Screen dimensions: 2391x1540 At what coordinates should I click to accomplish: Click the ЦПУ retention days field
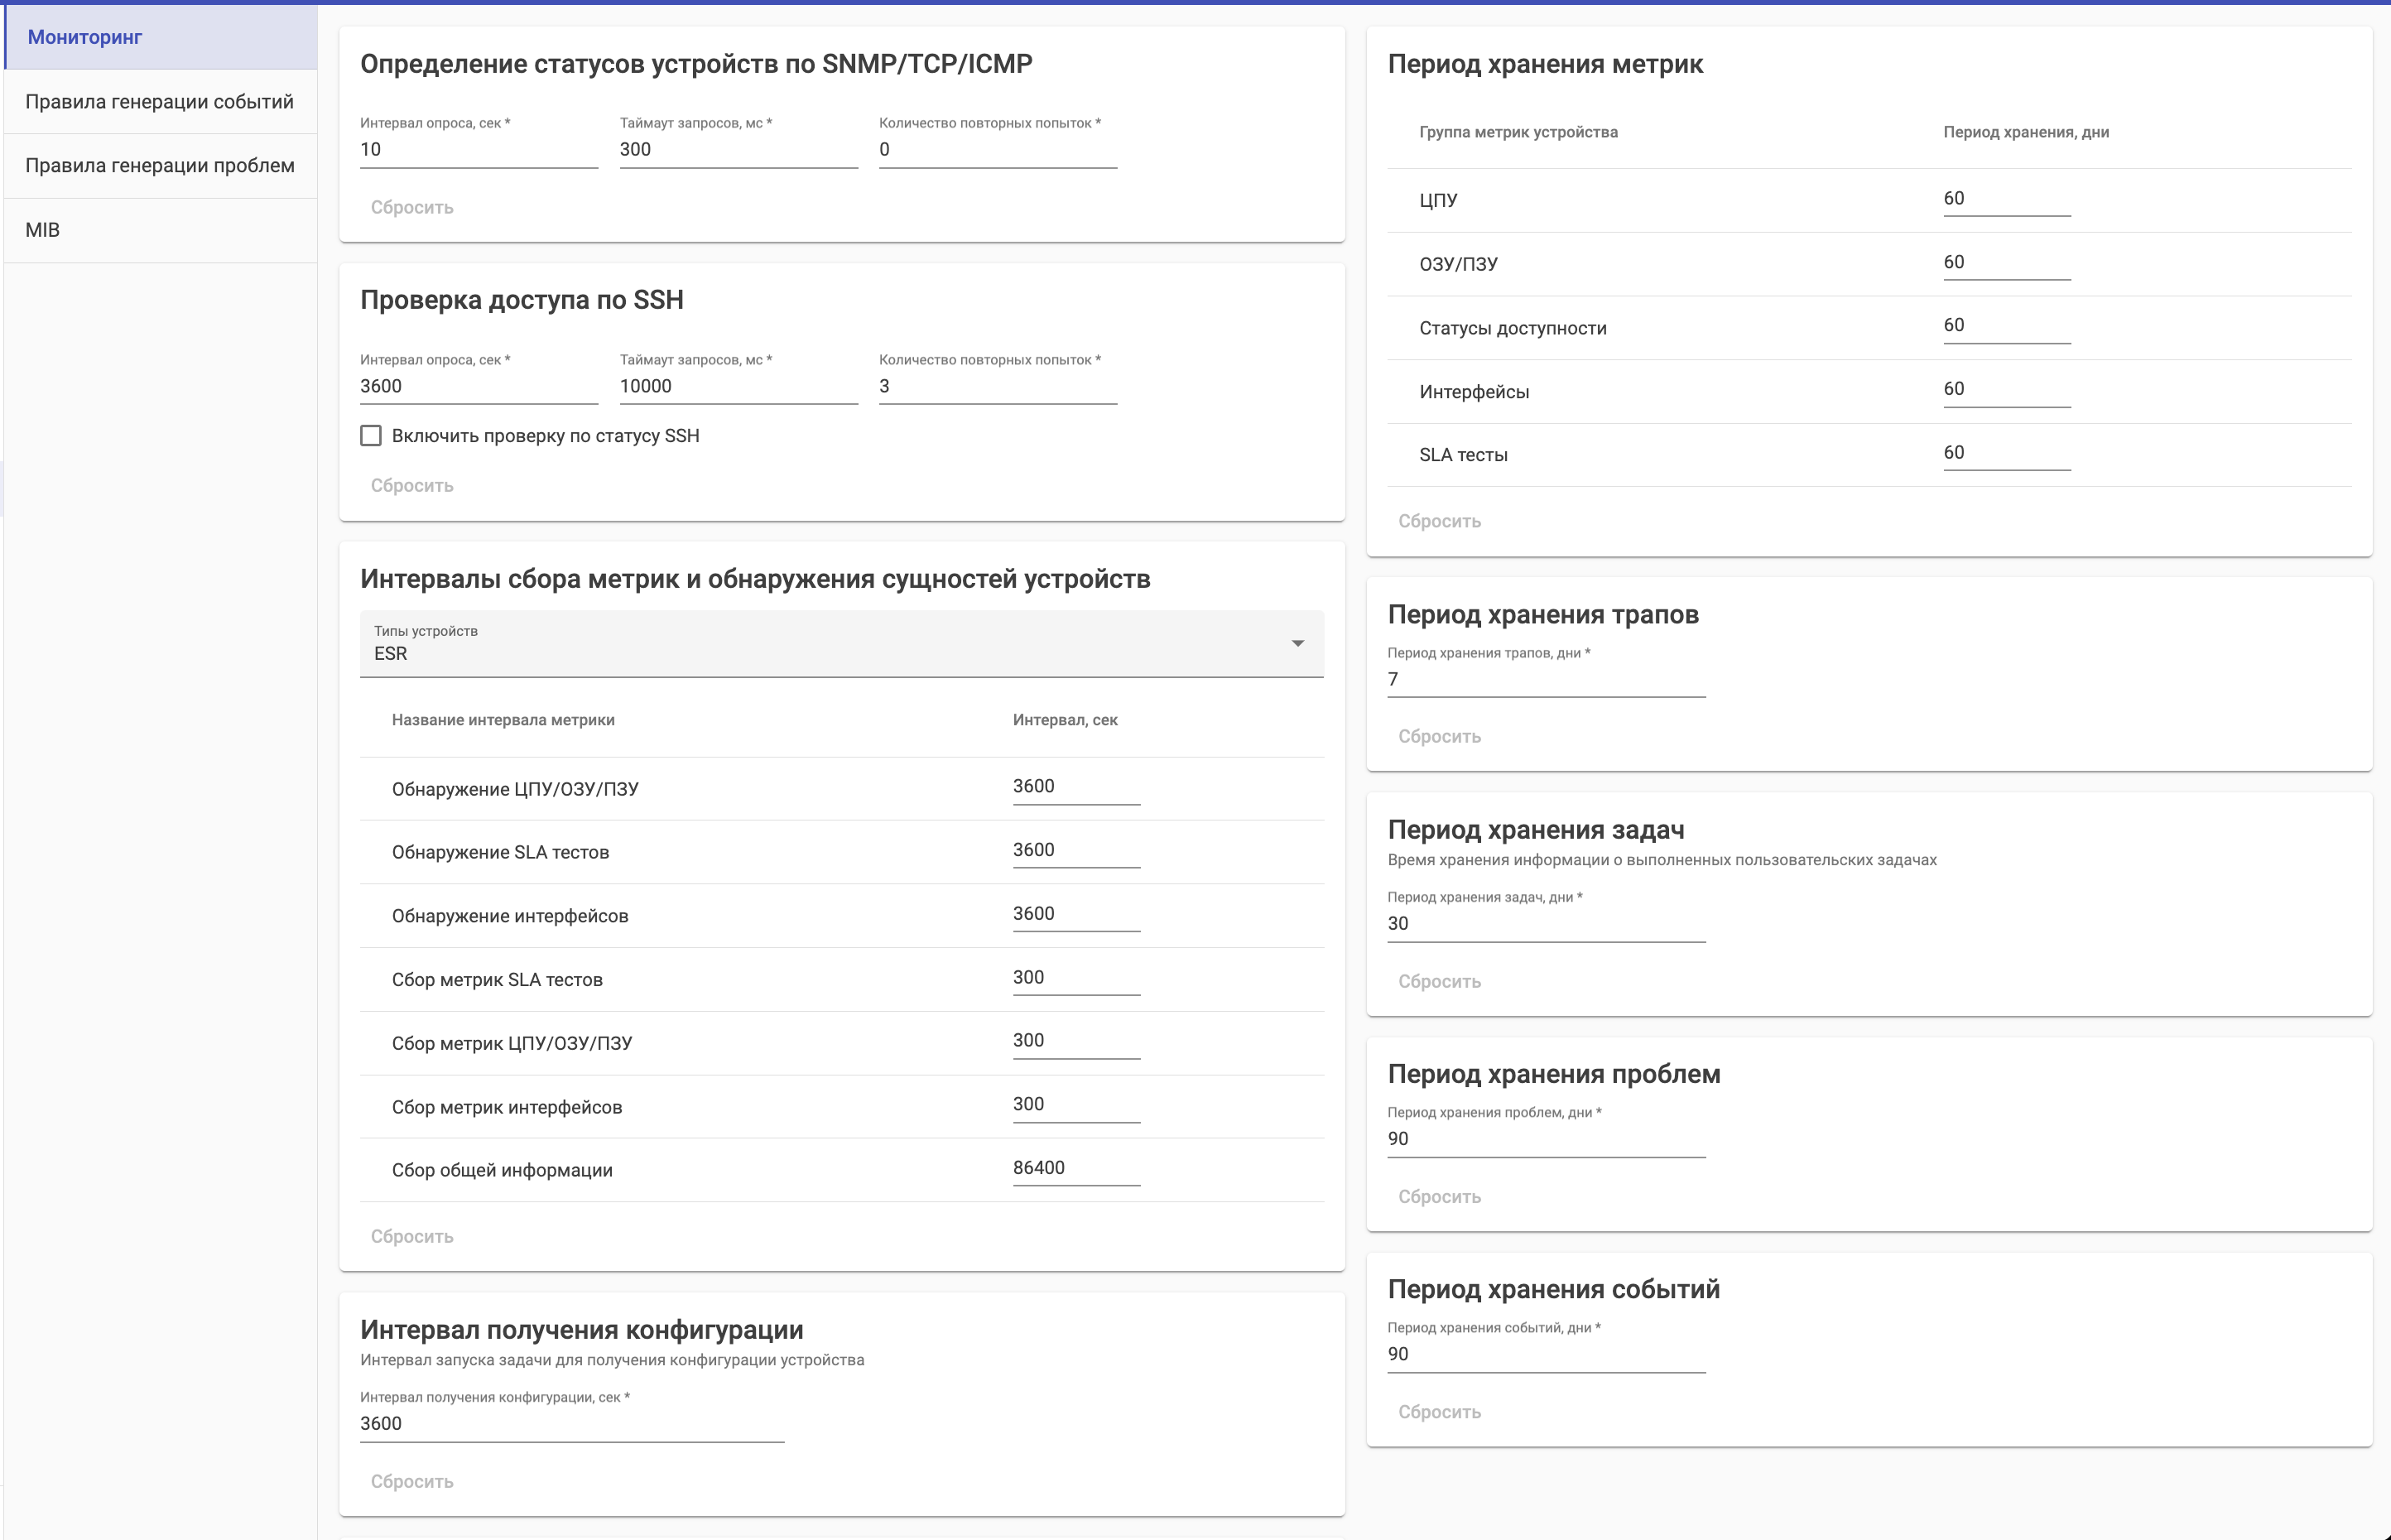[x=2005, y=199]
